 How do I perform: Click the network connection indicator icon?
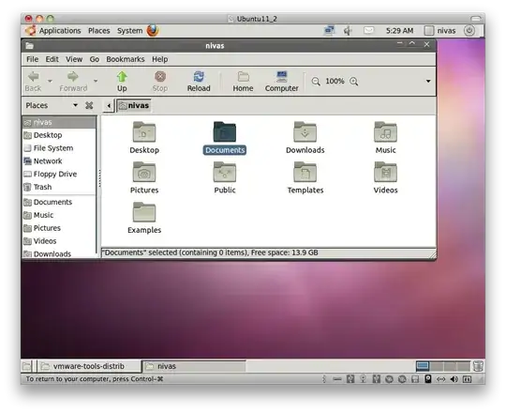pos(329,31)
